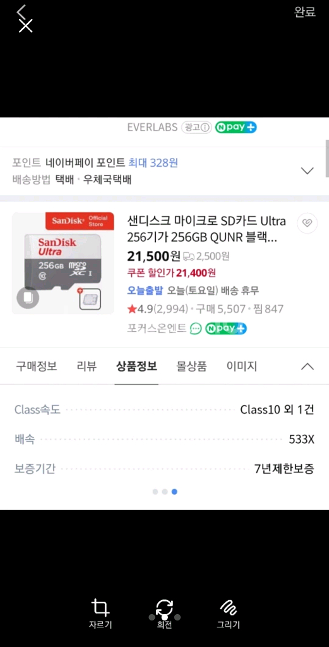Tap the X close icon

pos(25,26)
